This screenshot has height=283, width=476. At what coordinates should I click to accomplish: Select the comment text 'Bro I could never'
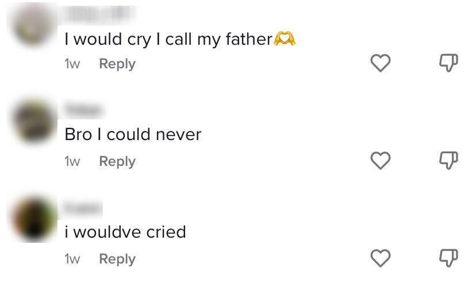point(133,134)
